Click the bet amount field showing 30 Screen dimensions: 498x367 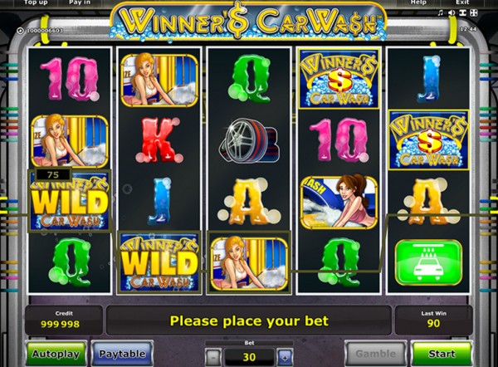(249, 357)
